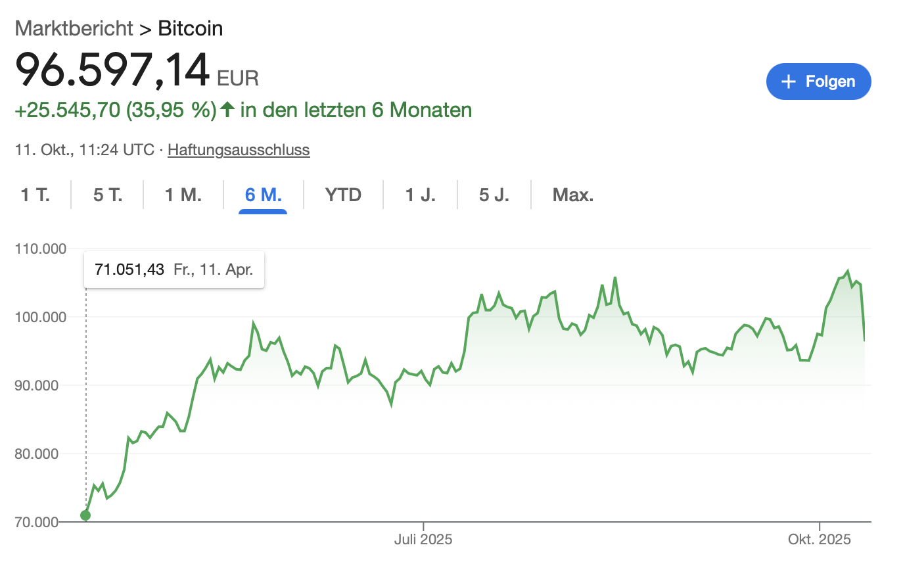This screenshot has height=564, width=903.
Task: Click the 96.597,14 current price
Action: tap(112, 70)
